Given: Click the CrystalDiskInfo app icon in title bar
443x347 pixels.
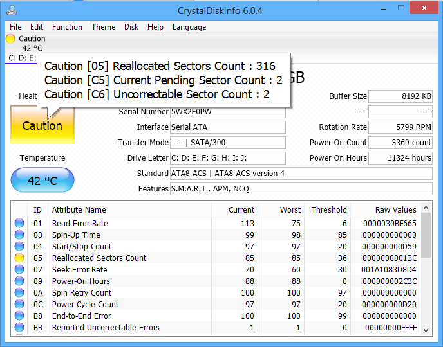Looking at the screenshot, I should [x=11, y=10].
